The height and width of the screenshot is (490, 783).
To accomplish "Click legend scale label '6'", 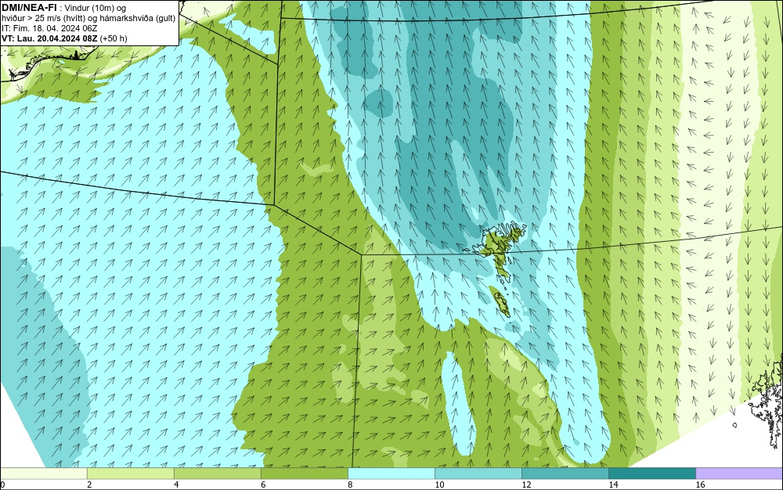I will (263, 485).
